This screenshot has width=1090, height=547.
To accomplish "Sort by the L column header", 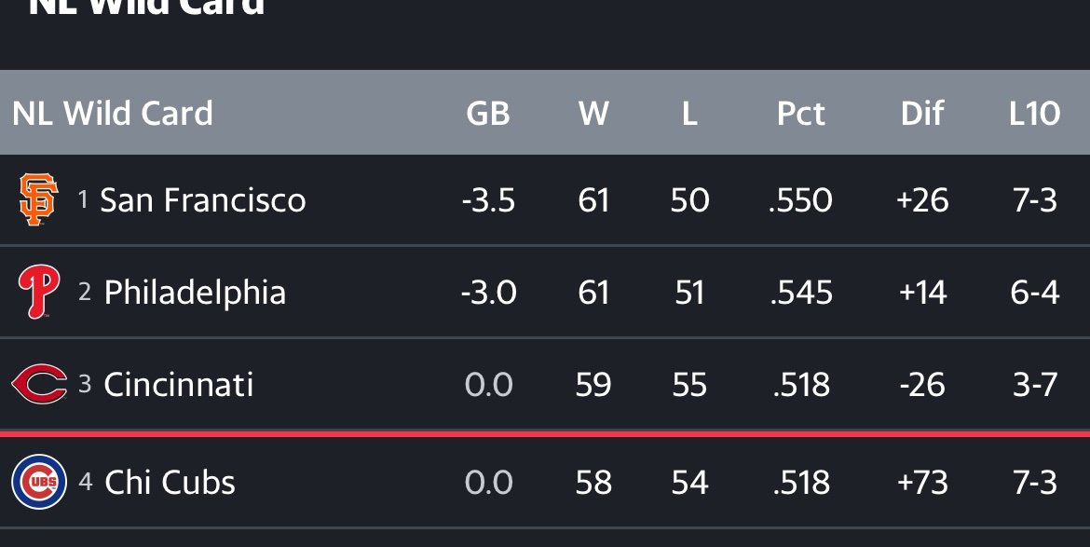I will click(689, 114).
